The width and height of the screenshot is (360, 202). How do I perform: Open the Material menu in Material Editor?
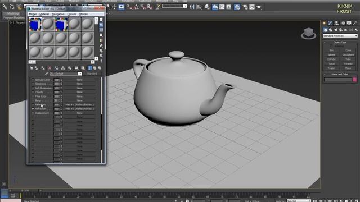pyautogui.click(x=44, y=14)
